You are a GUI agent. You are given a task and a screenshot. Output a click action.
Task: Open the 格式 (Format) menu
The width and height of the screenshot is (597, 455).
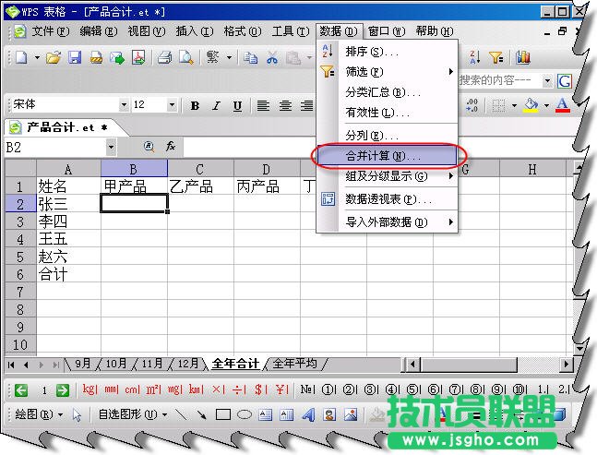[x=243, y=30]
